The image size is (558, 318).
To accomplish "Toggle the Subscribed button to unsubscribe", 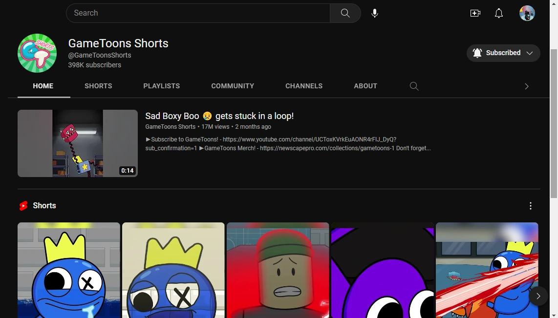I will coord(503,53).
